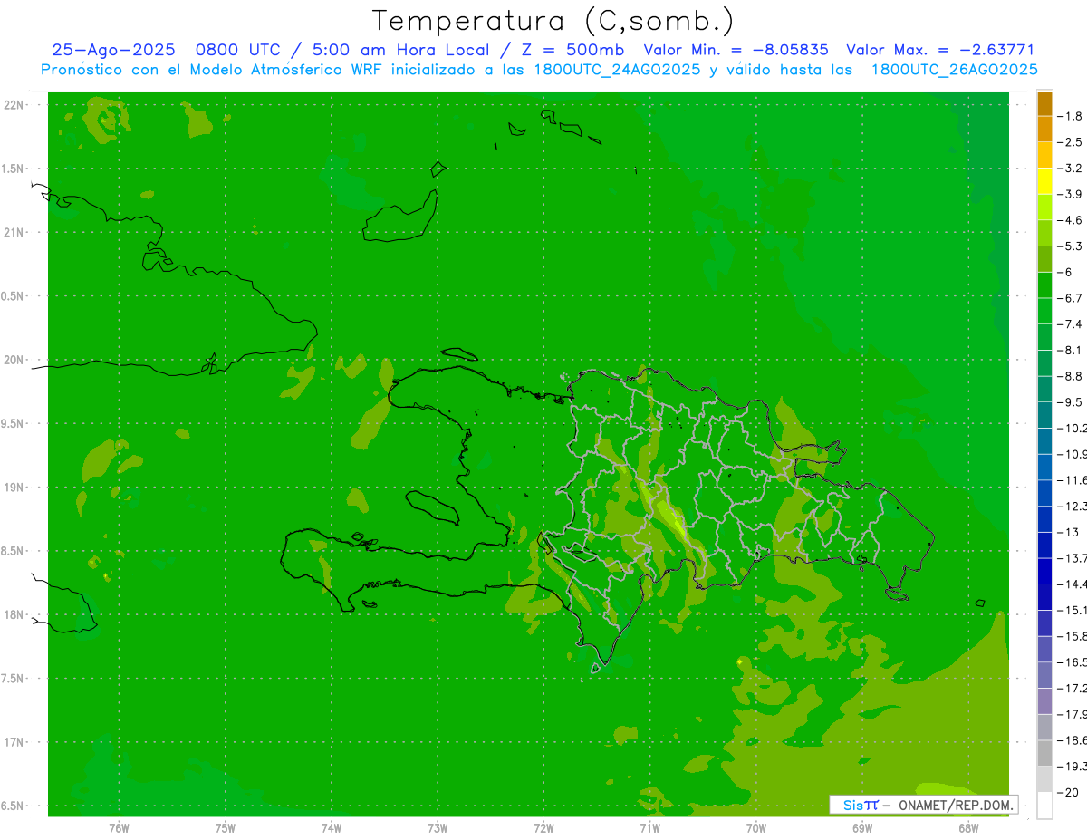Click the -1.8 colorbar label
Viewport: 1087px width, 840px height.
click(x=1070, y=117)
